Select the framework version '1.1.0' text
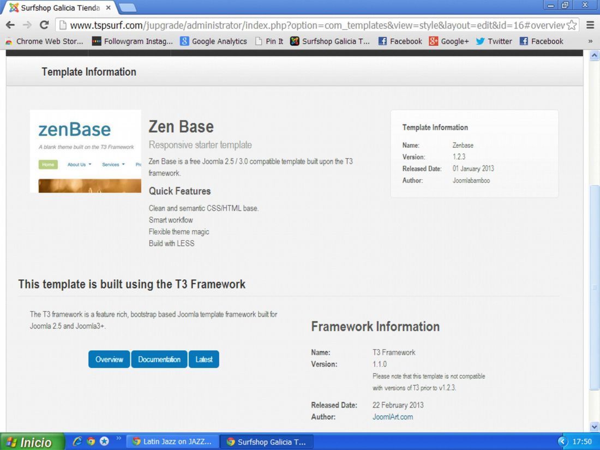The width and height of the screenshot is (600, 450). click(x=380, y=364)
